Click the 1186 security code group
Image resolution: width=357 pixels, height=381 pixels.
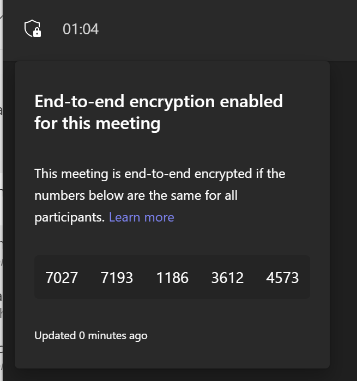[172, 278]
